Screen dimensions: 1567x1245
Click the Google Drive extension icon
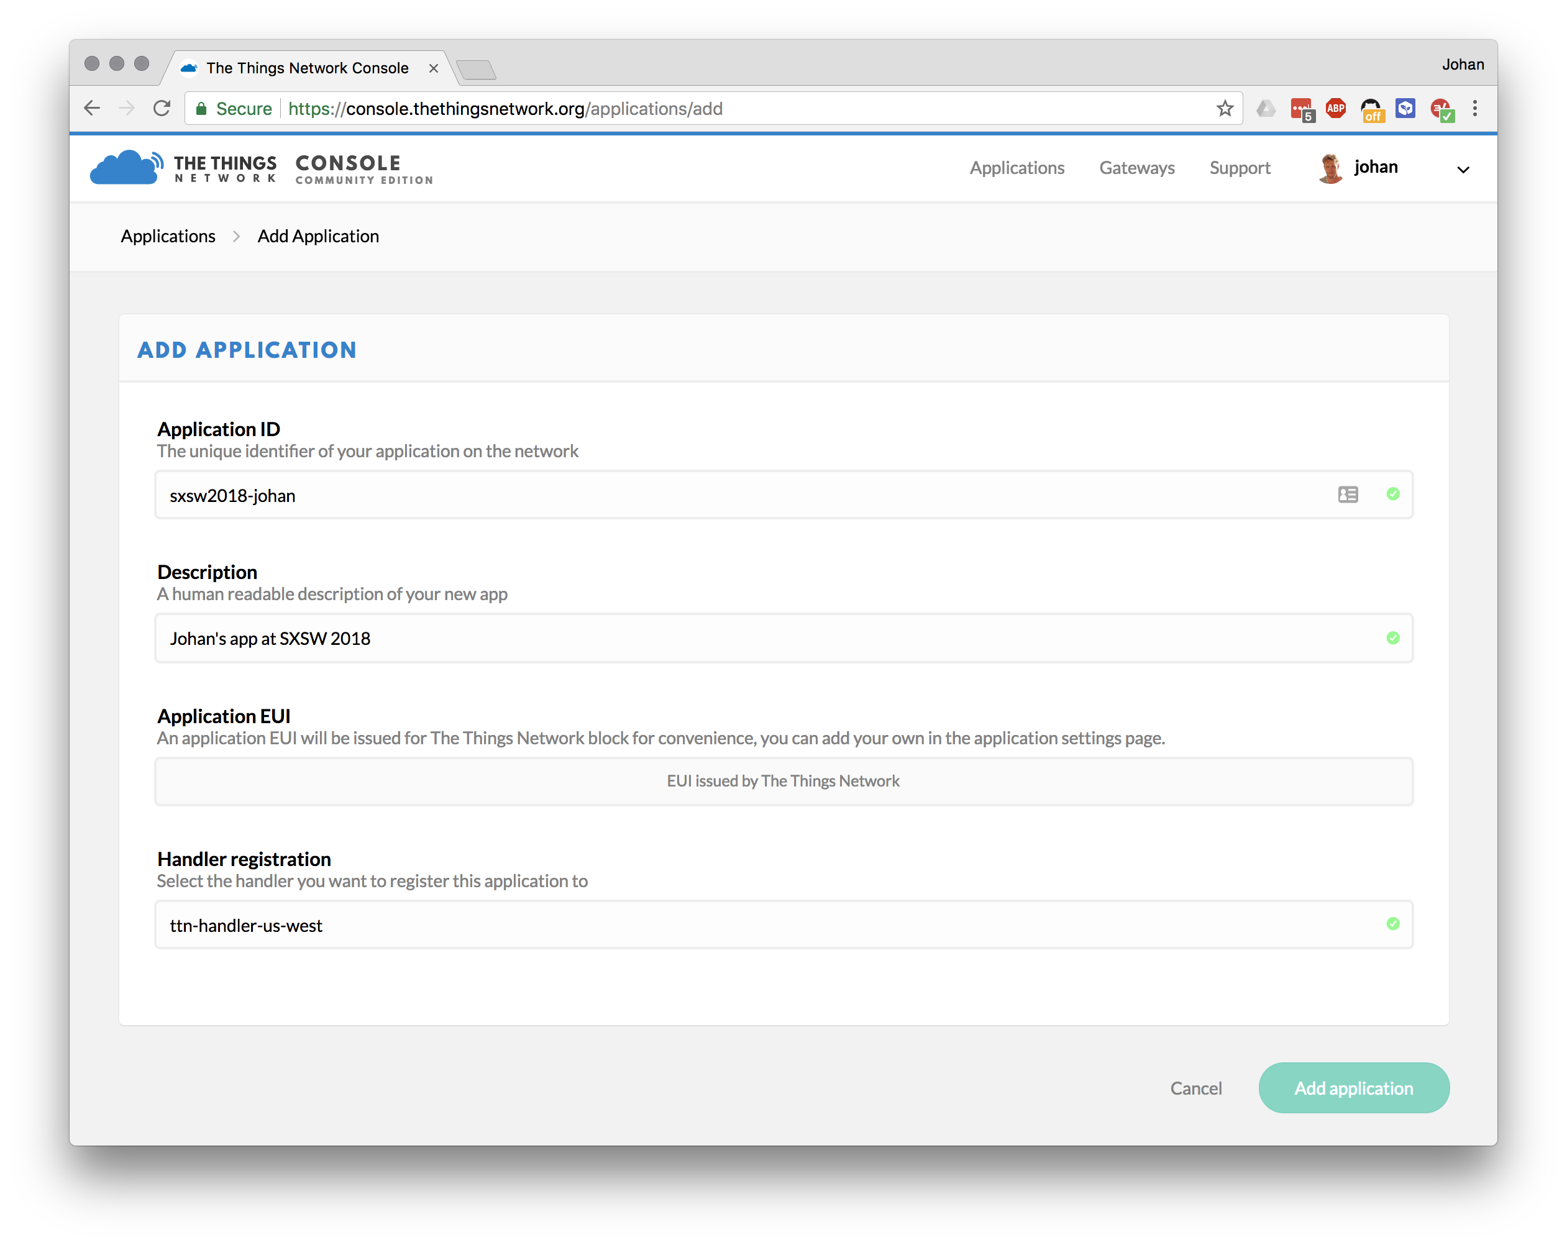point(1266,108)
